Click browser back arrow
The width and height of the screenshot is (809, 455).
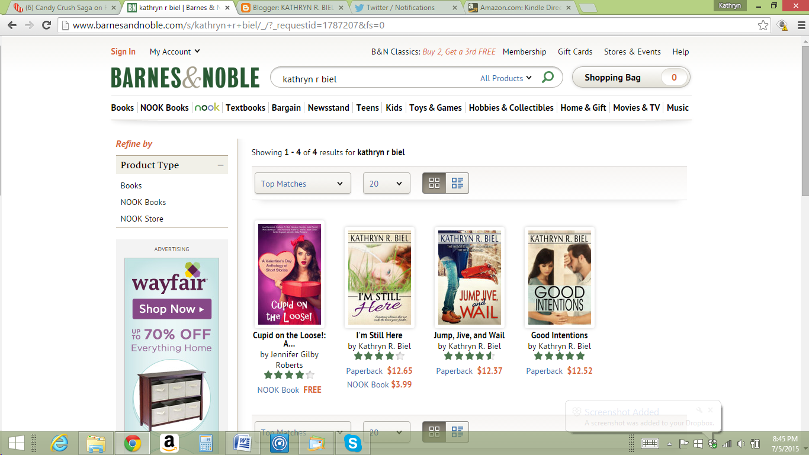(x=12, y=25)
